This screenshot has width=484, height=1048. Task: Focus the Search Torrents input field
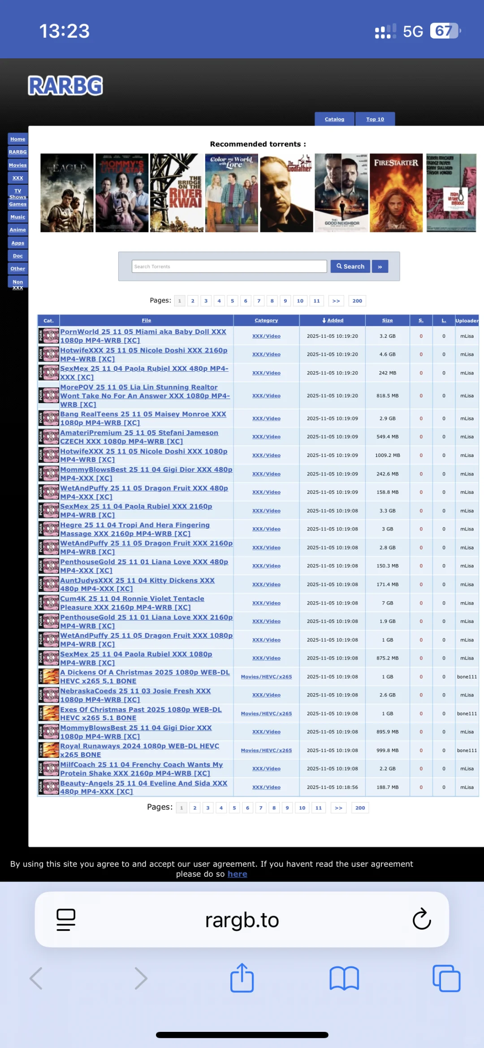click(x=229, y=266)
